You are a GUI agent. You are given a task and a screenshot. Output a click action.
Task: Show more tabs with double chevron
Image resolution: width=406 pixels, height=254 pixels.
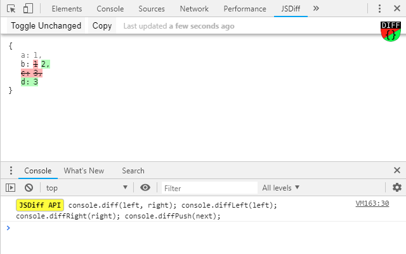click(x=316, y=8)
